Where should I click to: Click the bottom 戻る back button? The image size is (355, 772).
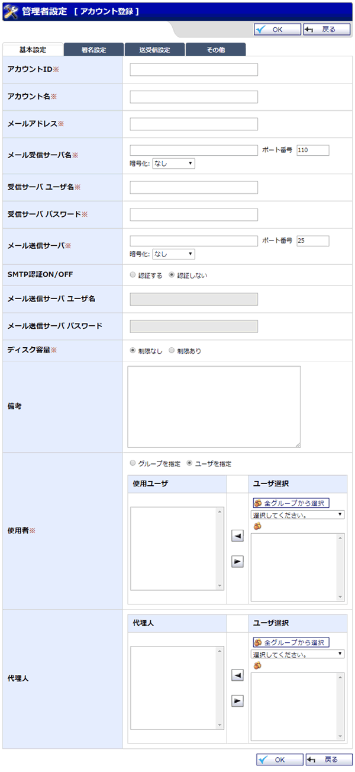coord(328,760)
